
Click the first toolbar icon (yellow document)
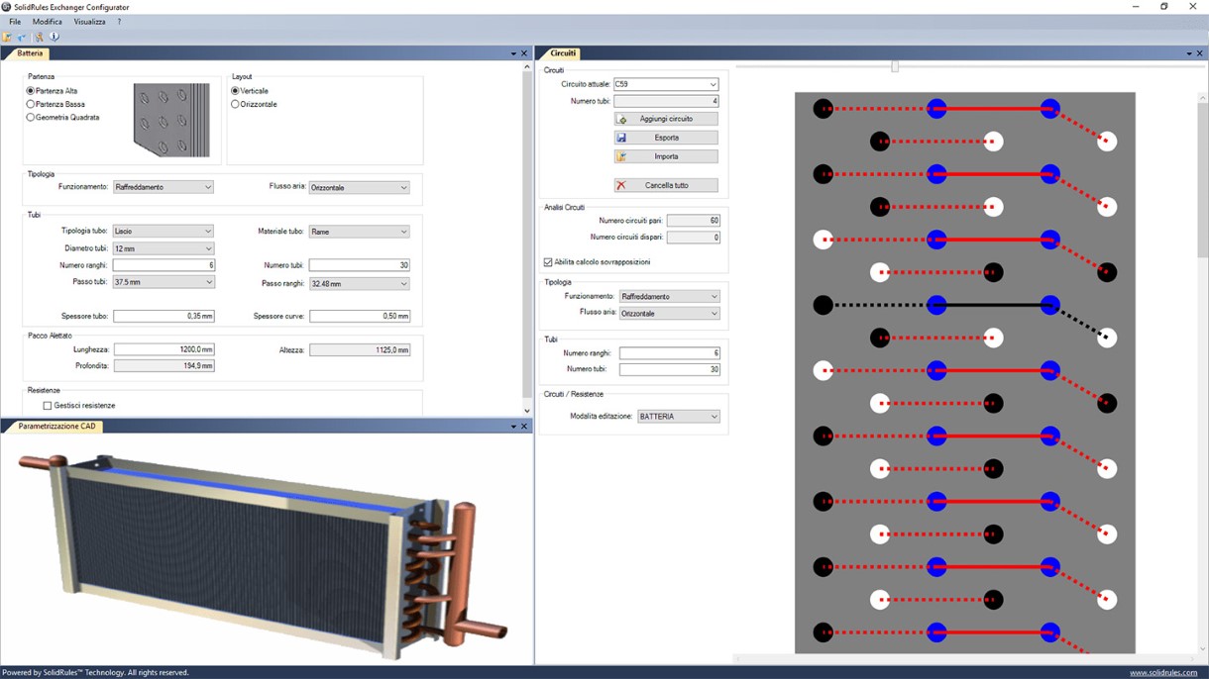[x=8, y=37]
